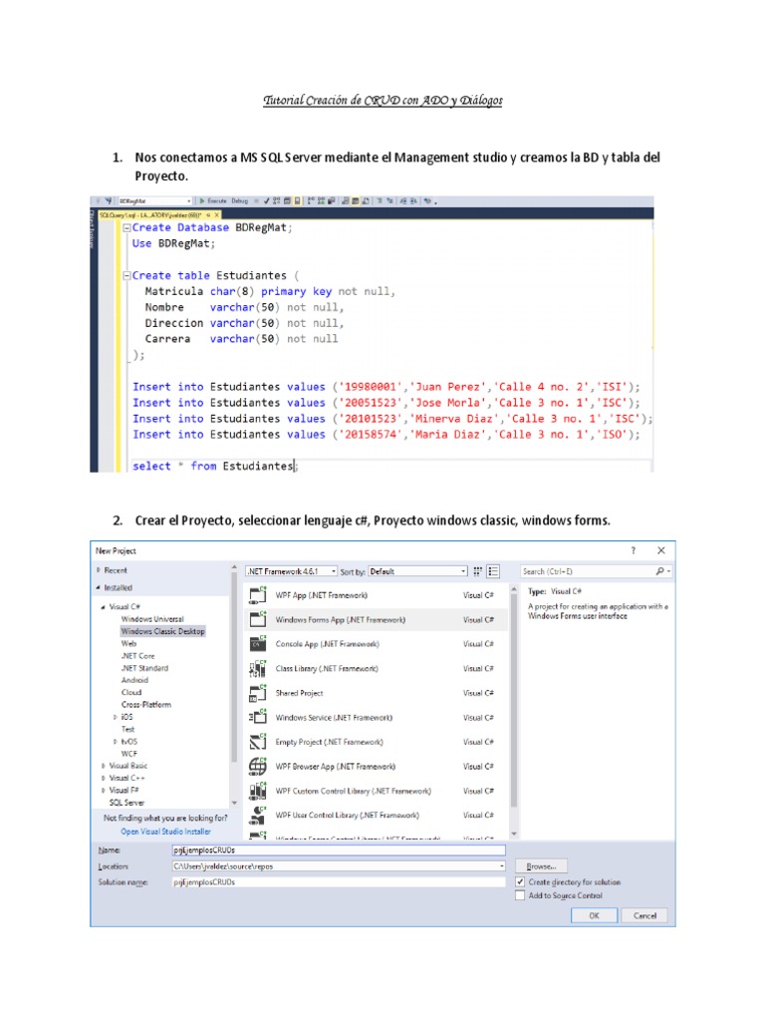Screen dimensions: 765x1021
Task: Click the template list vertical scrollbar
Action: coord(513,712)
